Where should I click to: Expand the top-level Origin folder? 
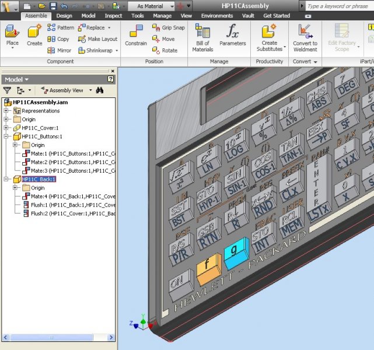tap(6, 119)
